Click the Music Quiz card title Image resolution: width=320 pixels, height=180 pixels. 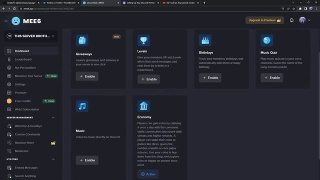point(268,52)
